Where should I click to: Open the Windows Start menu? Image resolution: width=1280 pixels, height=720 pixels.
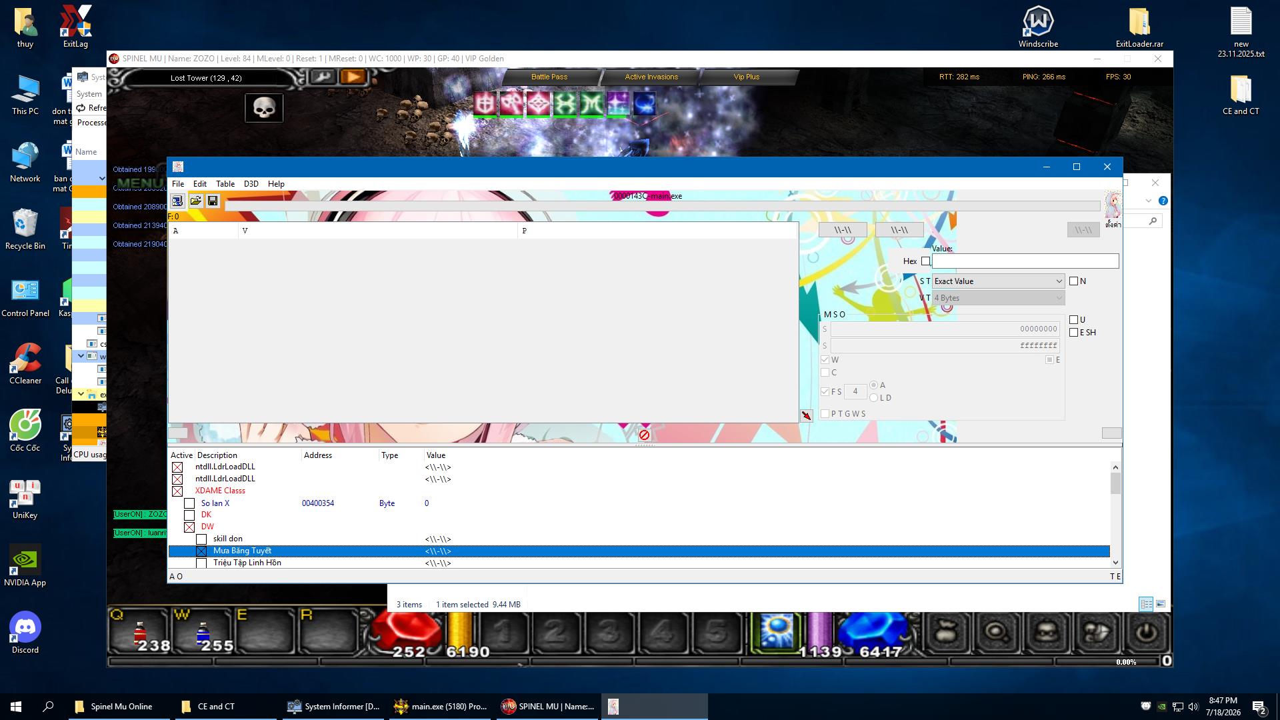pyautogui.click(x=16, y=707)
